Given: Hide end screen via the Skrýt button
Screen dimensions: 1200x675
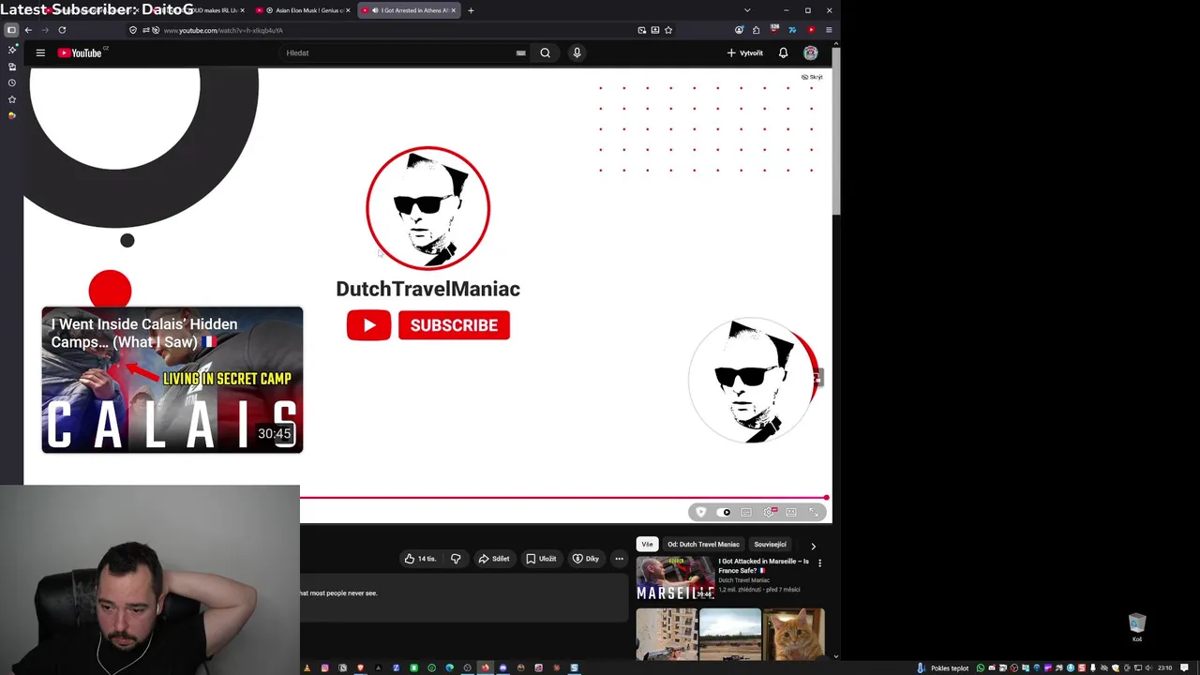Looking at the screenshot, I should 812,77.
